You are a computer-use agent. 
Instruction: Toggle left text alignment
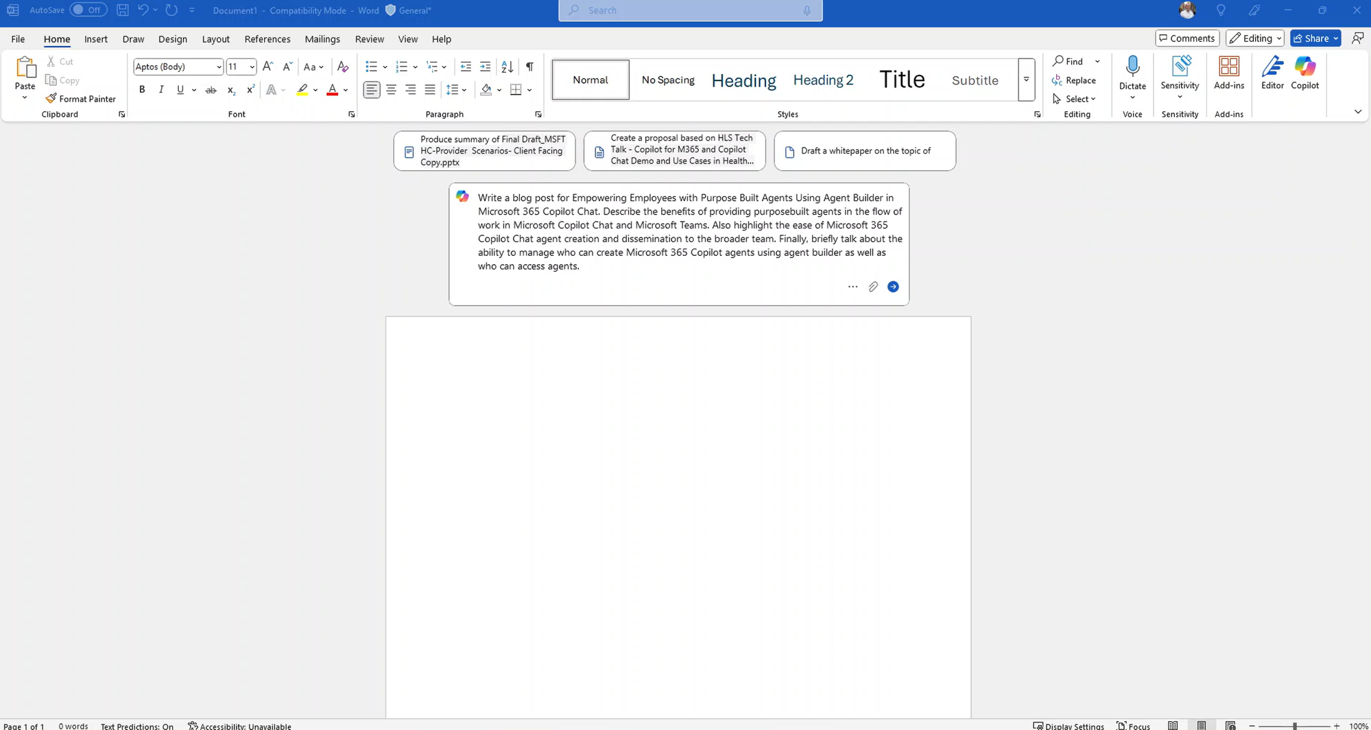(371, 90)
